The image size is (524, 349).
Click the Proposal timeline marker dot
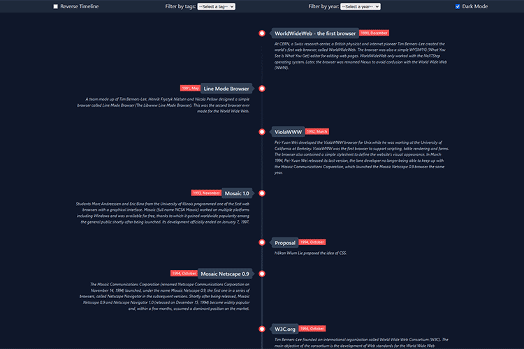262,243
